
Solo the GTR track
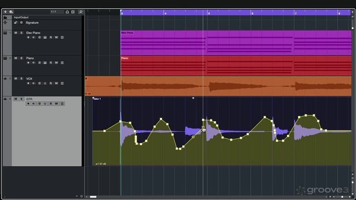(x=21, y=99)
